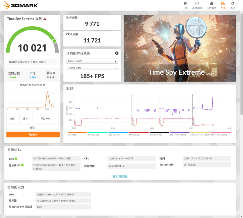This screenshot has height=218, width=243.
Task: Switch to the 结果 tab
Action: 223,6
